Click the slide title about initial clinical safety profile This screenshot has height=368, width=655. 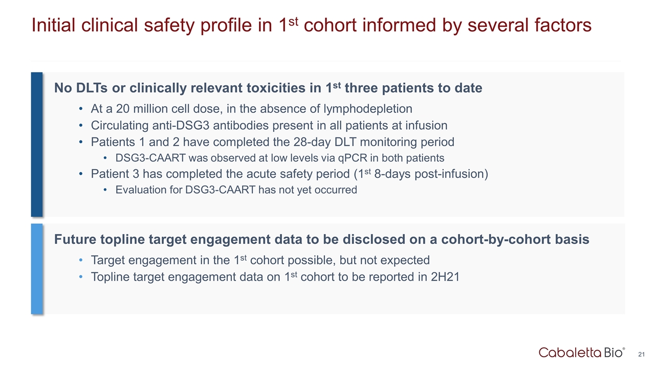tap(311, 25)
